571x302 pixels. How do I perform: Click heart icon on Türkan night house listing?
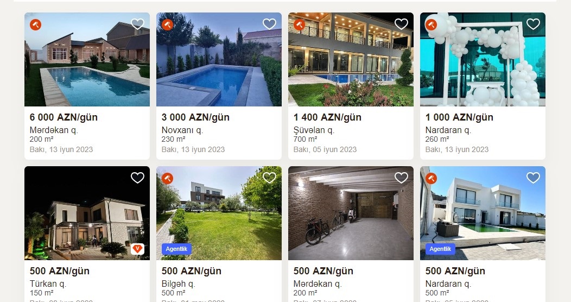(x=138, y=178)
